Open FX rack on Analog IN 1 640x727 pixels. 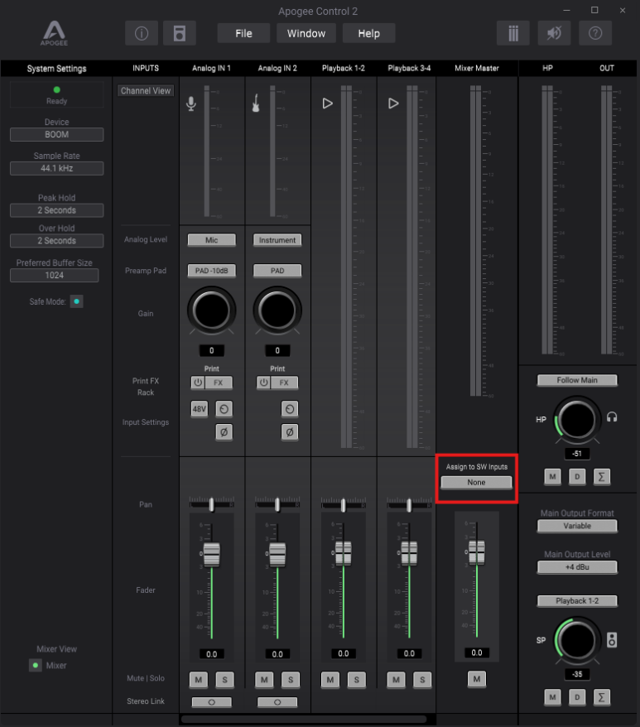218,383
